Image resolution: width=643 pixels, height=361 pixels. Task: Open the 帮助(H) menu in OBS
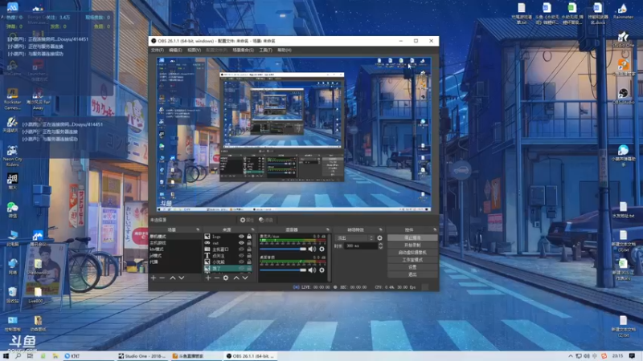[x=285, y=50]
